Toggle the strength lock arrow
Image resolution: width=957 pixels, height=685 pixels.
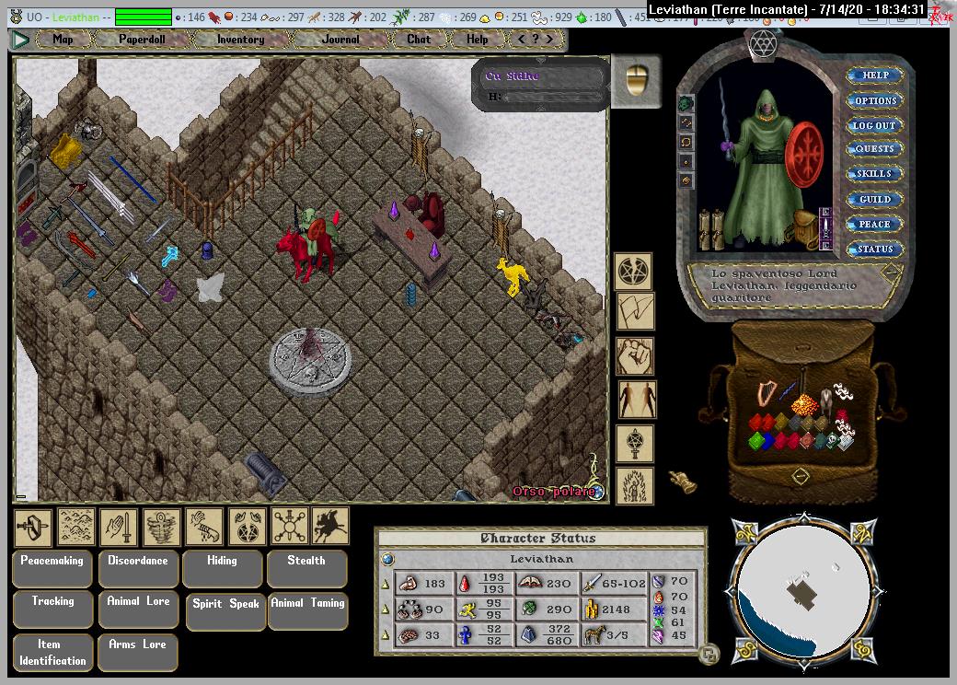point(386,585)
